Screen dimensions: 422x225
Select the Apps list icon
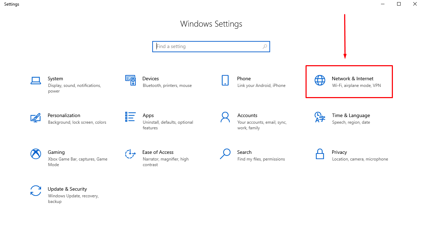(130, 117)
